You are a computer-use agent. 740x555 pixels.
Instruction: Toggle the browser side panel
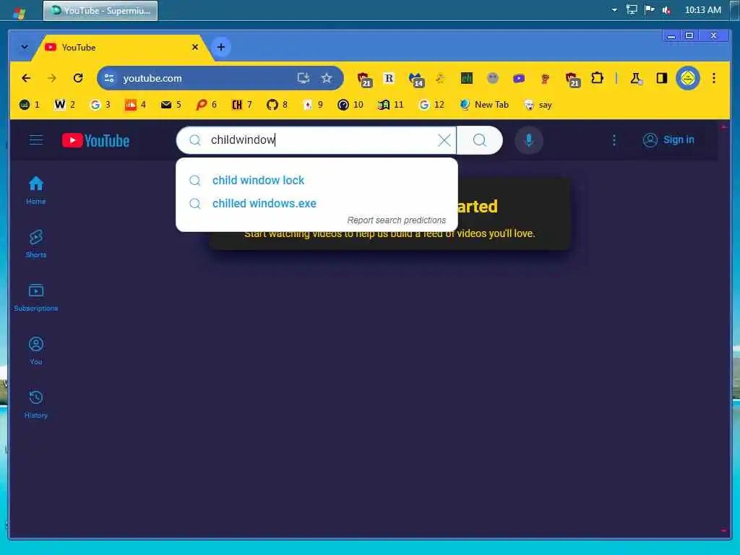(662, 78)
